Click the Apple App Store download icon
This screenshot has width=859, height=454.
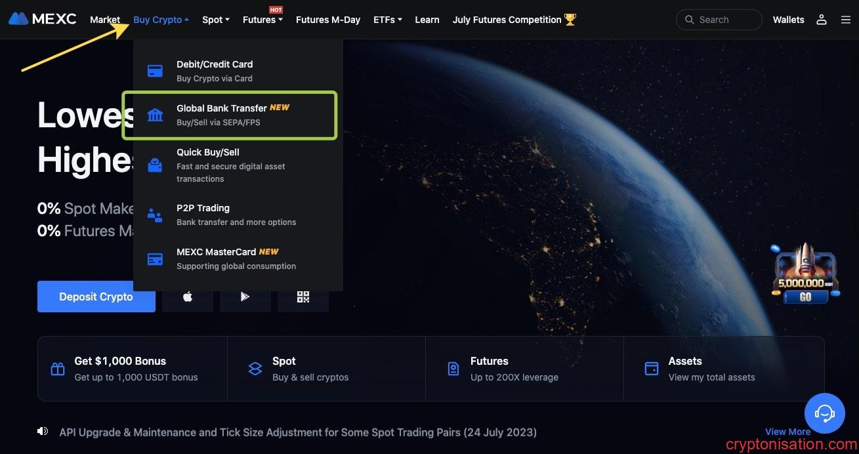188,297
